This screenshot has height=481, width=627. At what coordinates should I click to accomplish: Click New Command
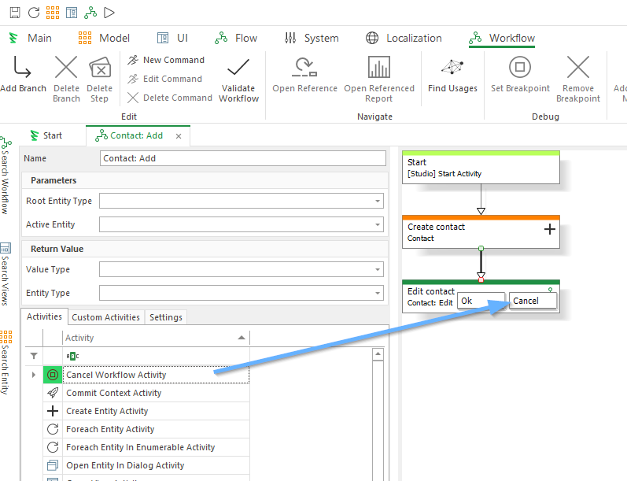166,60
